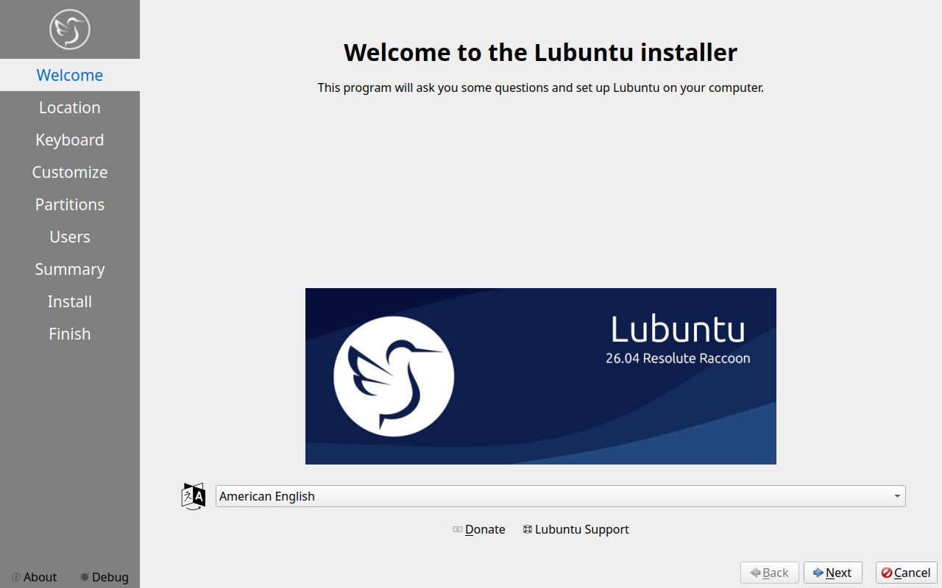Expand the language list using the arrow

pyautogui.click(x=897, y=496)
